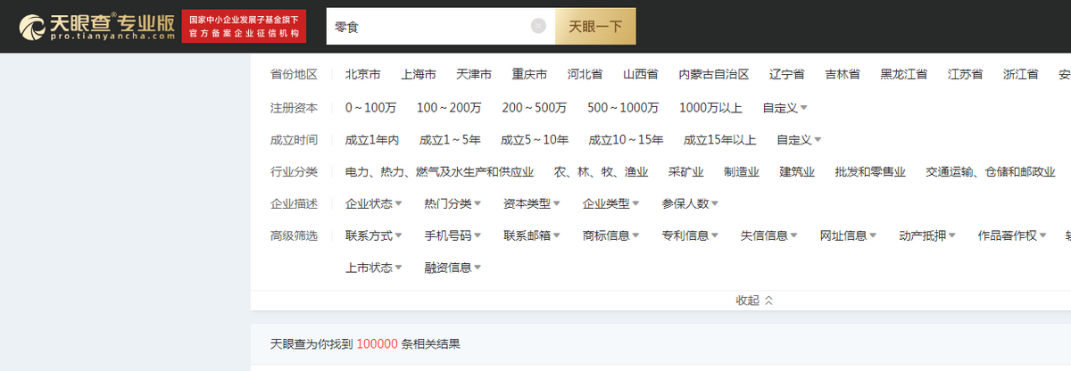Select registered capital 1000万以上
Screen dimensions: 1071x371
click(710, 108)
